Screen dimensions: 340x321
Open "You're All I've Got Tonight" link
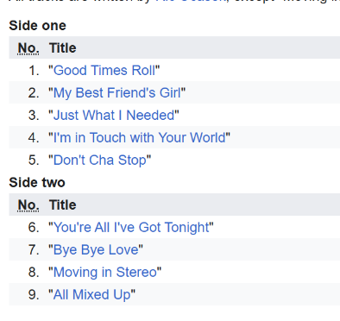[131, 228]
